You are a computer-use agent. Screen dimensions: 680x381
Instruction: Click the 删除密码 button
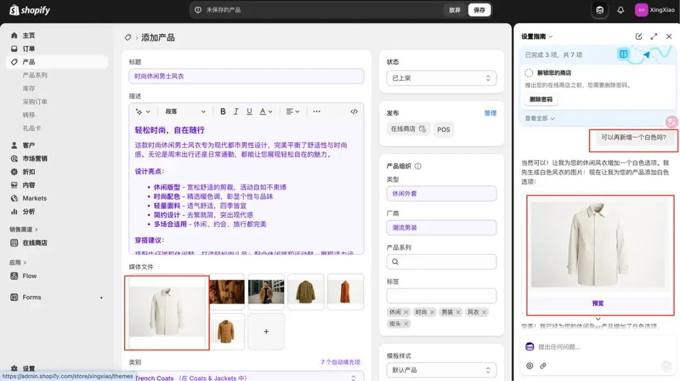540,99
